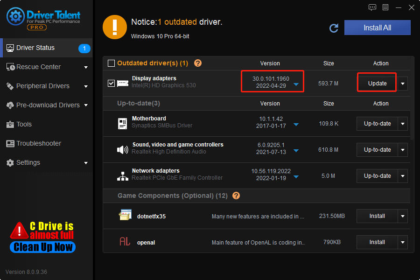
Task: Click the Network adapters icon
Action: 123,176
